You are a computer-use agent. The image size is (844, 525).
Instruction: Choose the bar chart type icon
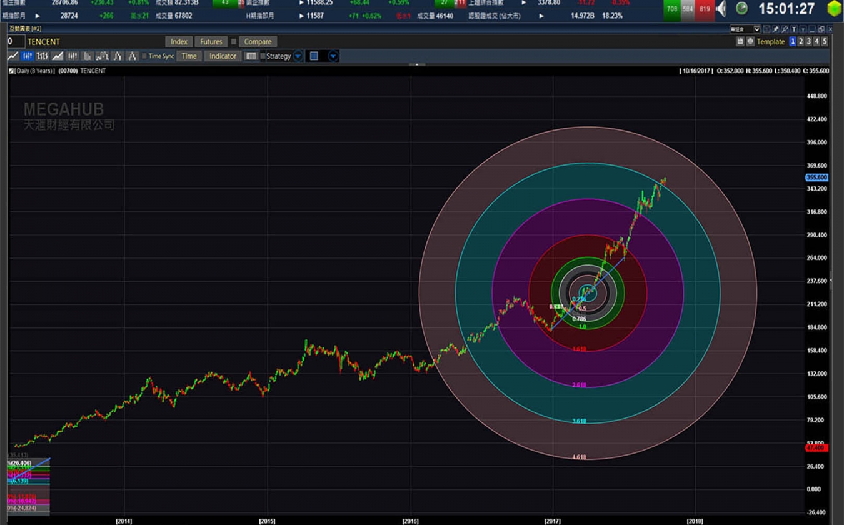[42, 56]
